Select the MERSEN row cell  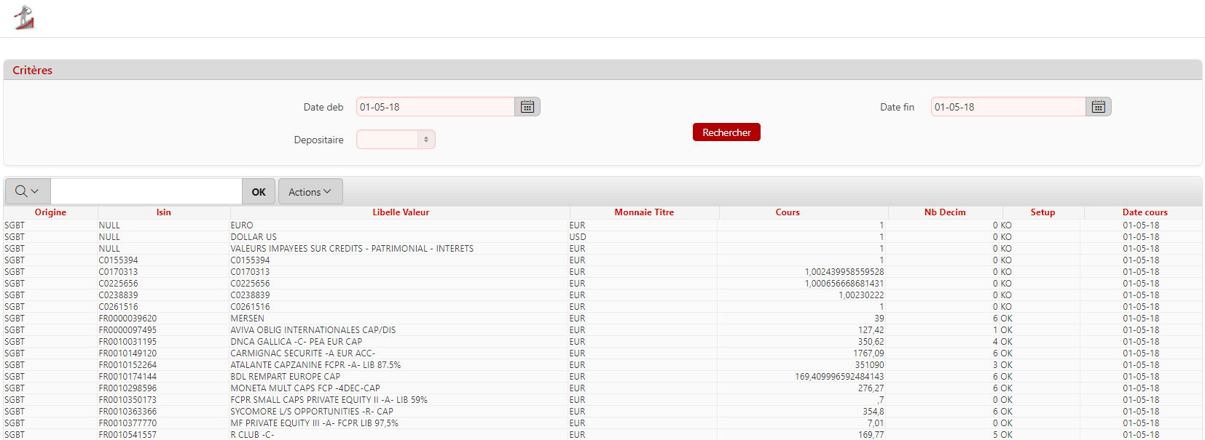[248, 319]
